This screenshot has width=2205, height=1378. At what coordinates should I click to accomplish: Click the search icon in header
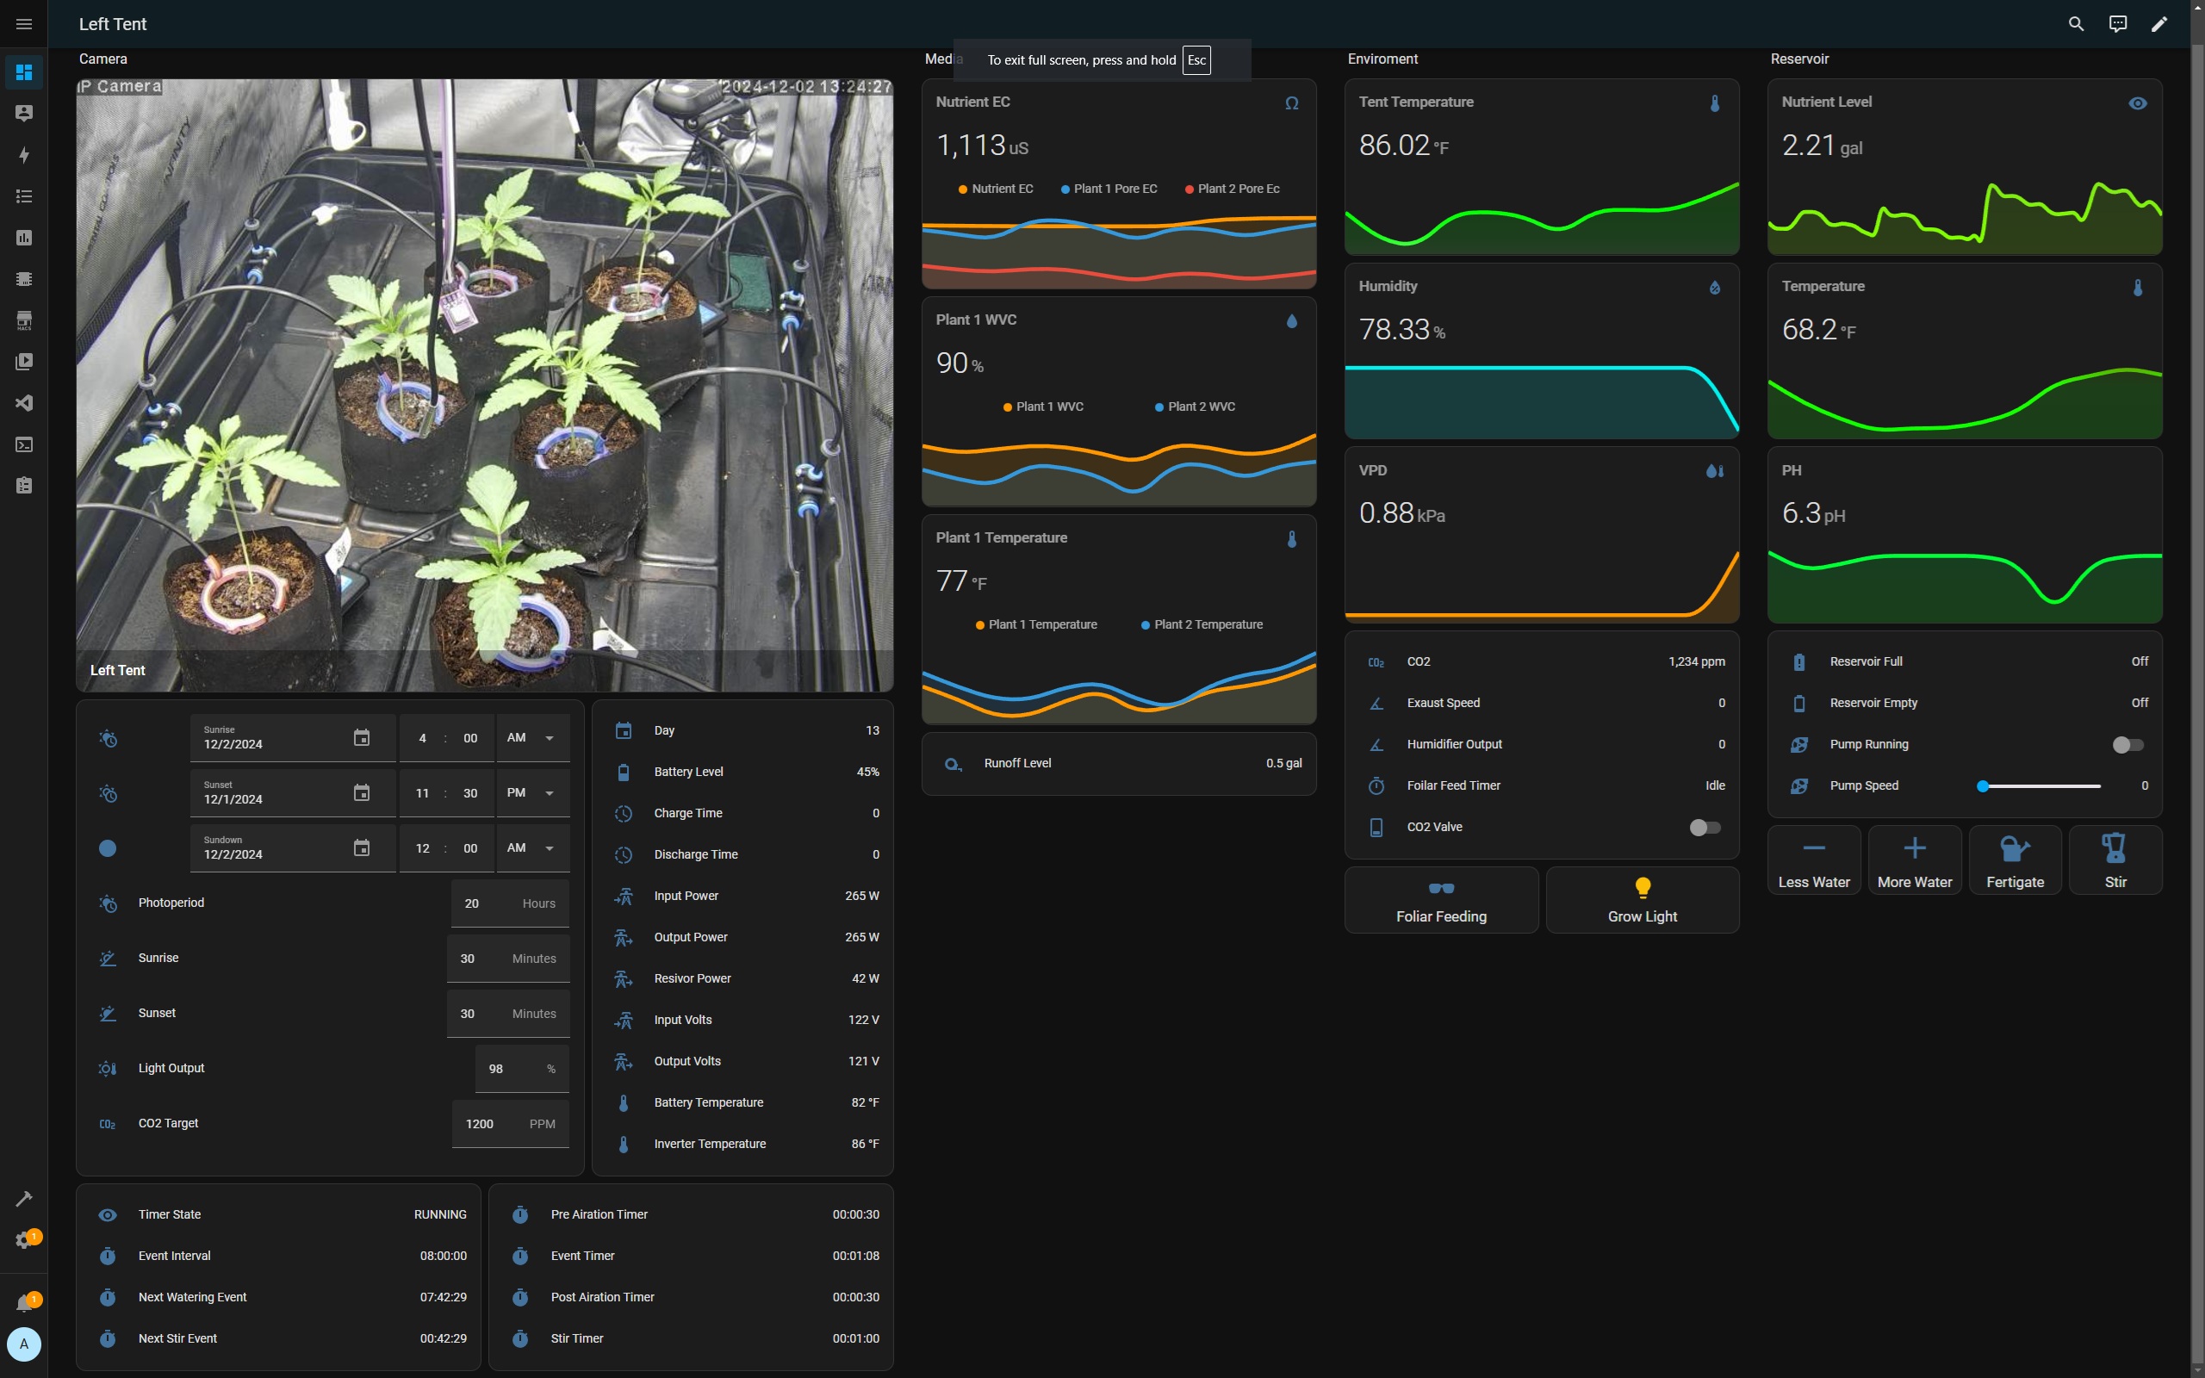point(2076,24)
